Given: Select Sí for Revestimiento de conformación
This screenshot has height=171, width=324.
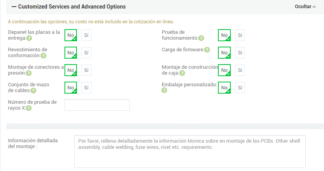Looking at the screenshot, I should [x=86, y=52].
